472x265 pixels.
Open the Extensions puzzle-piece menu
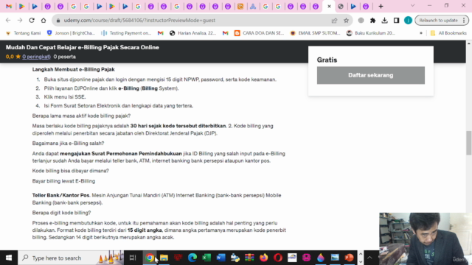372,21
